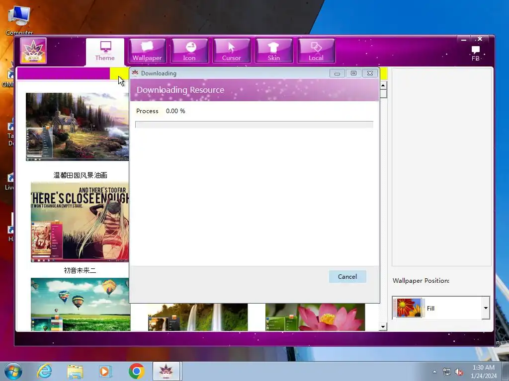Open the taskbar clock showing 1:30 AM
Image resolution: width=509 pixels, height=381 pixels.
click(x=484, y=372)
